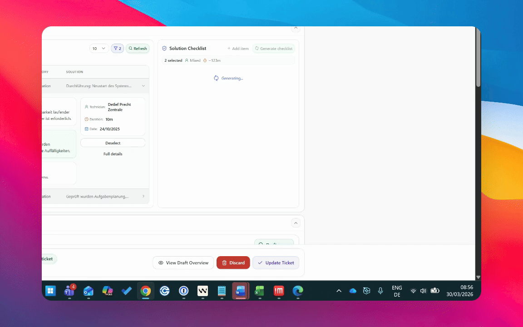Screen dimensions: 523x327
Task: Click the vertical scrollbar thumb
Action: [479, 58]
